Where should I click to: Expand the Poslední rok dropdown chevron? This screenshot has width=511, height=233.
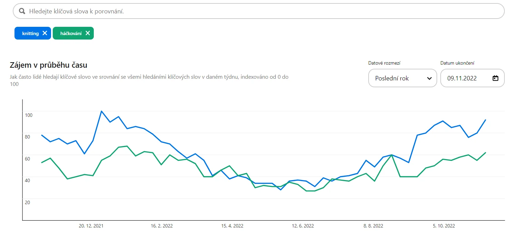[429, 78]
